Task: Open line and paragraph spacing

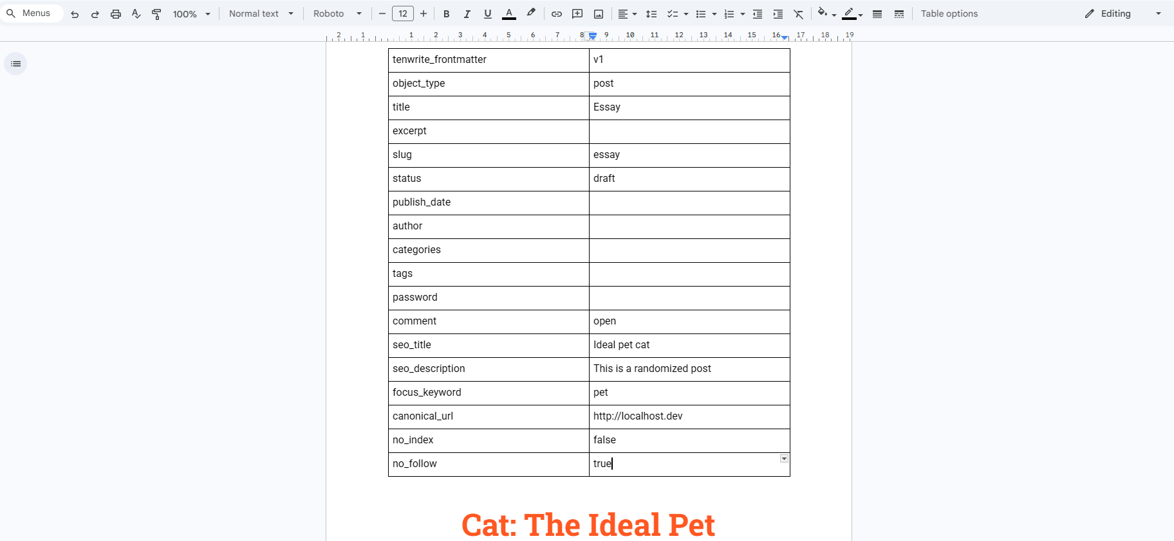Action: coord(651,13)
